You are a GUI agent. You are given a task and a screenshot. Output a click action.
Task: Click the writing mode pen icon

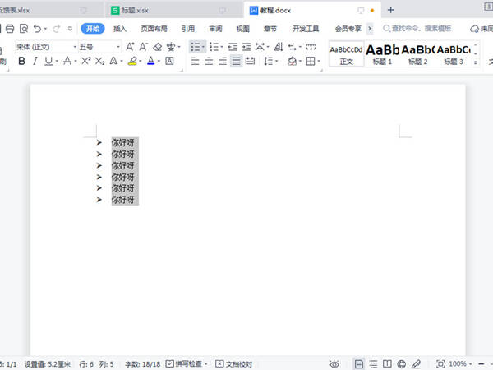point(416,364)
